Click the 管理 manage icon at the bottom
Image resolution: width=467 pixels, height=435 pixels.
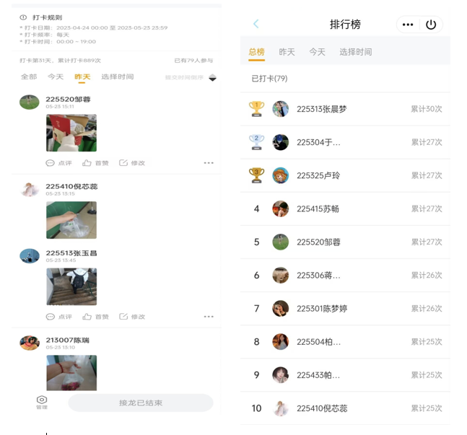click(42, 401)
